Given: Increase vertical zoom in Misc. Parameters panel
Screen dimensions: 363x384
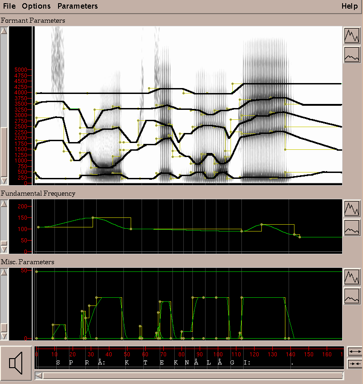Looking at the screenshot, I should point(352,277).
